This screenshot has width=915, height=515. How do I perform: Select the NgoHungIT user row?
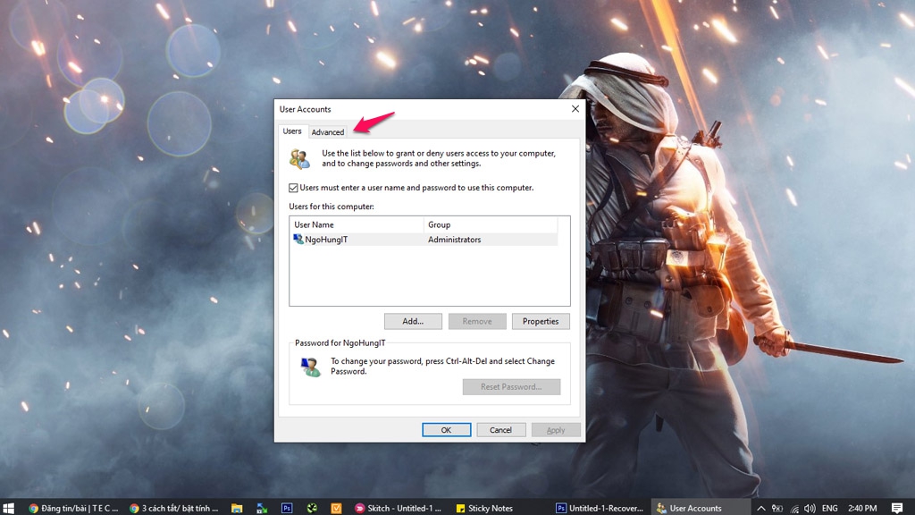tap(357, 240)
